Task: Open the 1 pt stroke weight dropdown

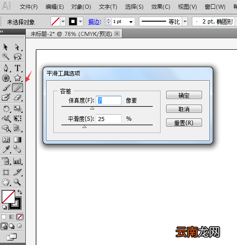Action: point(131,22)
